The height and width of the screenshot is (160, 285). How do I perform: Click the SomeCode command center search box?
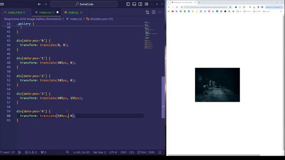(84, 4)
